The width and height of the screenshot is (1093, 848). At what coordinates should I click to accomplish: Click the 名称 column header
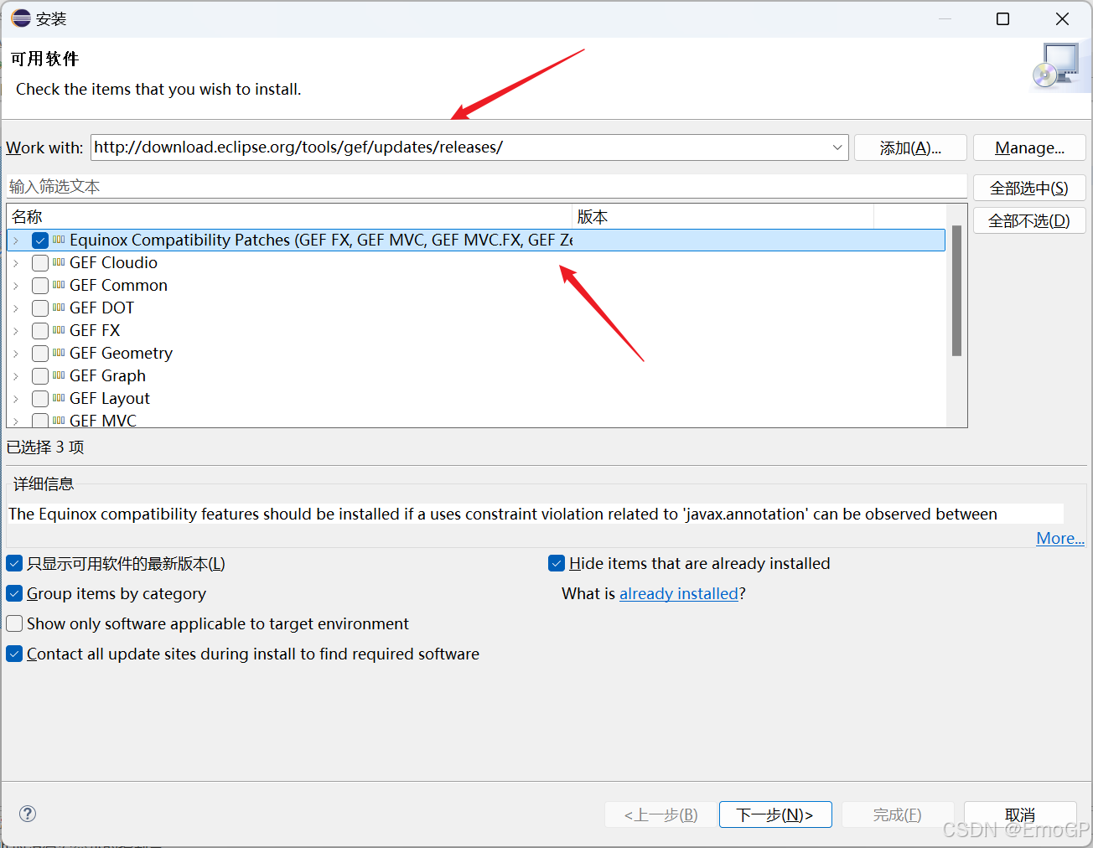coord(289,216)
